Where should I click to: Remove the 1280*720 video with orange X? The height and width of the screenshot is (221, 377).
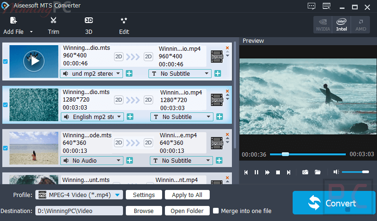(x=227, y=91)
